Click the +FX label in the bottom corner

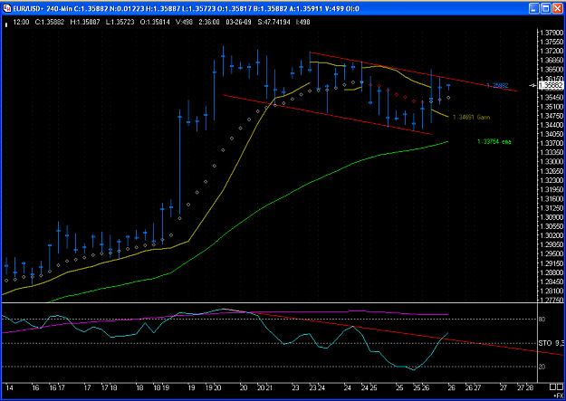tap(558, 396)
